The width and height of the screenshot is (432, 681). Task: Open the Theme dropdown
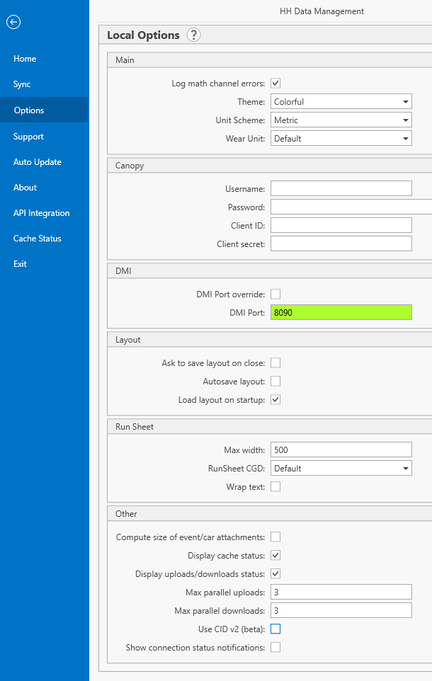(341, 102)
